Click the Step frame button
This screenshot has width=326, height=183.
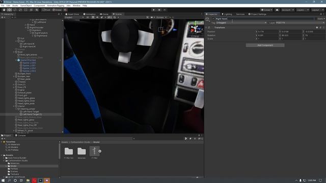point(165,10)
